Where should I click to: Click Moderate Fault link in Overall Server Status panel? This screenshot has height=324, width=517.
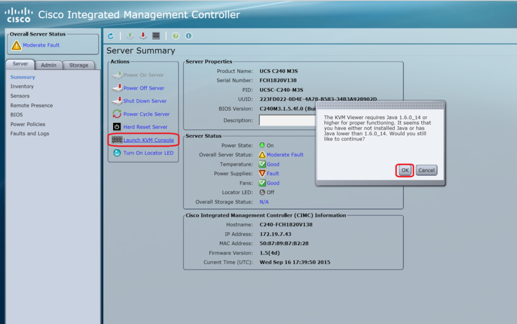41,45
